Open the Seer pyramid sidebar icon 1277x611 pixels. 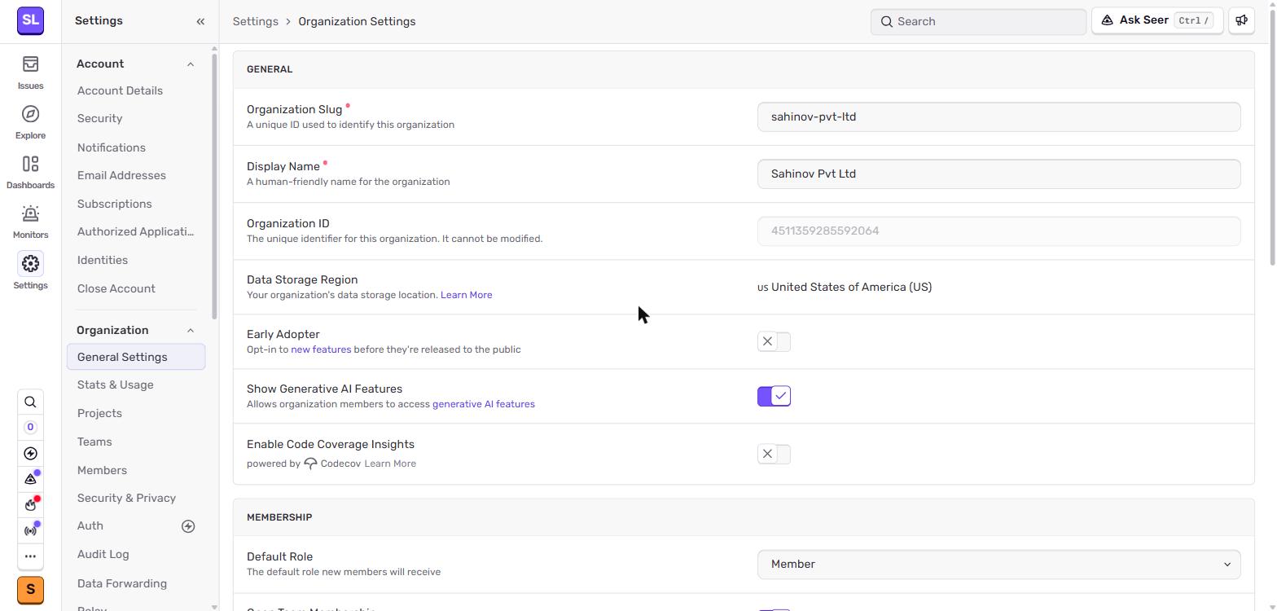coord(30,479)
